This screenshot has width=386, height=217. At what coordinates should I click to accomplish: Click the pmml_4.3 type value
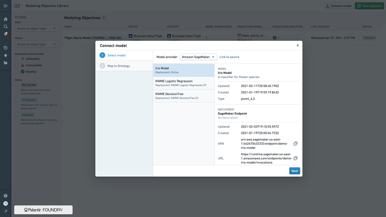coord(248,99)
